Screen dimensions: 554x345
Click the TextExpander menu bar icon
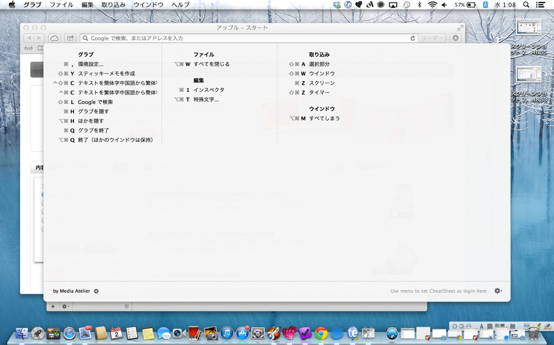[x=348, y=4]
